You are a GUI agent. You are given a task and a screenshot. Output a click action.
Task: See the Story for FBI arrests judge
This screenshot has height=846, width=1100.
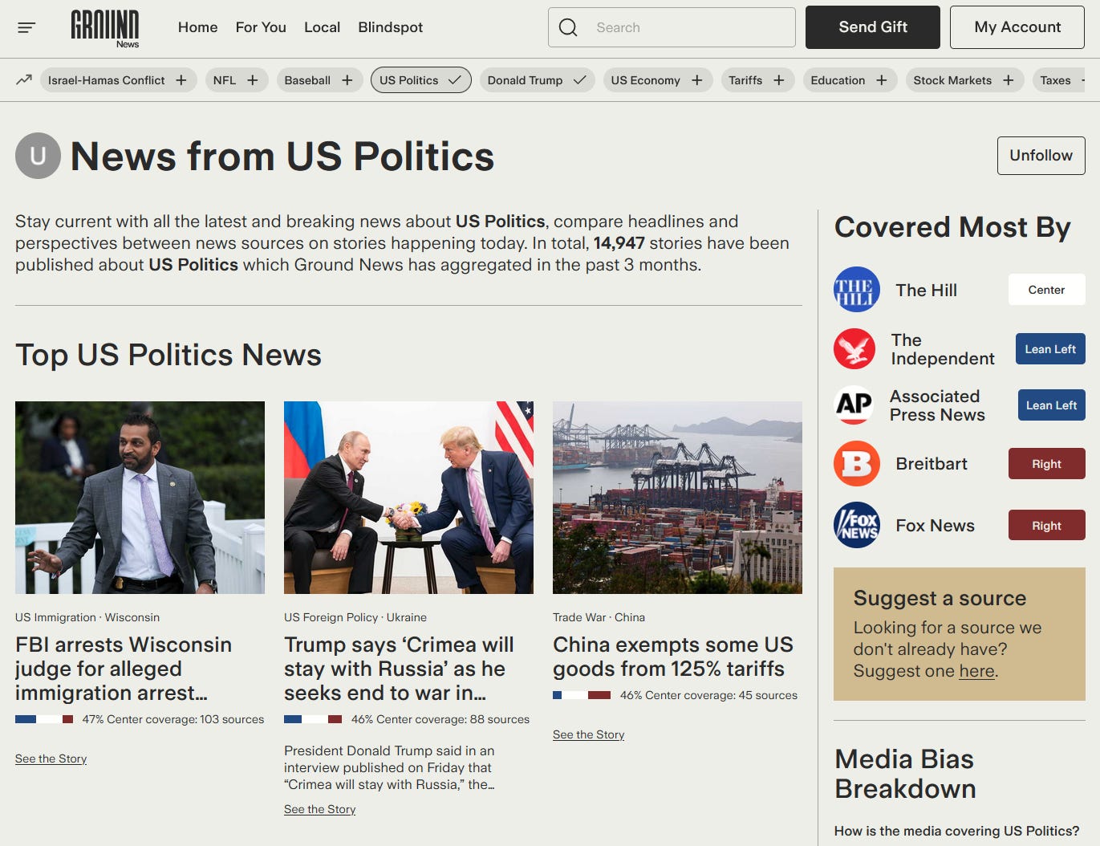tap(51, 759)
